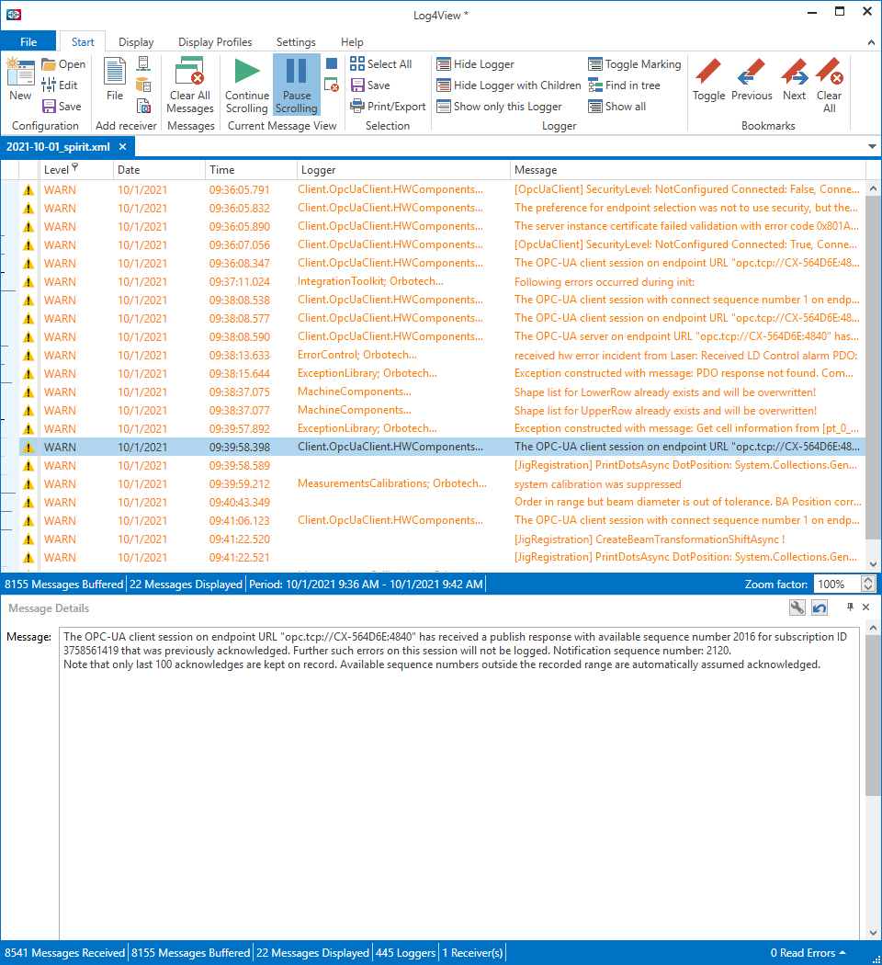Click the blue undo arrow in Message Details
Screen dimensions: 882x965
coord(820,607)
